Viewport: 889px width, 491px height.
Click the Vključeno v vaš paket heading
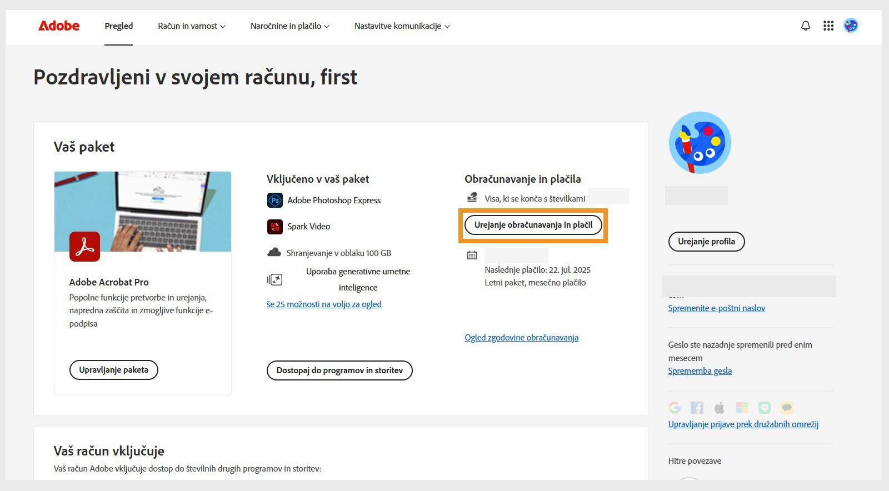click(318, 179)
